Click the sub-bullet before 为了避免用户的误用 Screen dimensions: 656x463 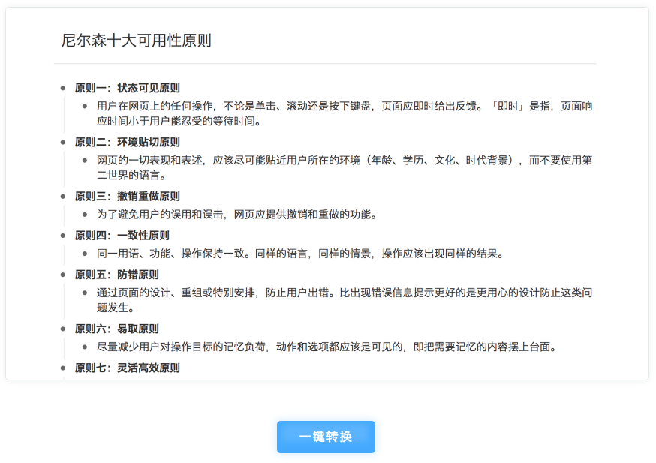tap(85, 215)
